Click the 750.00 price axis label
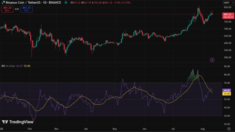Screen dimensions: 235x132 click(x=228, y=22)
